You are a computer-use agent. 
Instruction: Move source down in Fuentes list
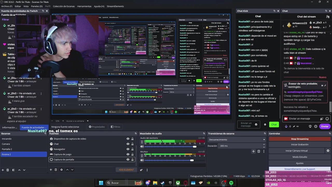tap(72, 170)
